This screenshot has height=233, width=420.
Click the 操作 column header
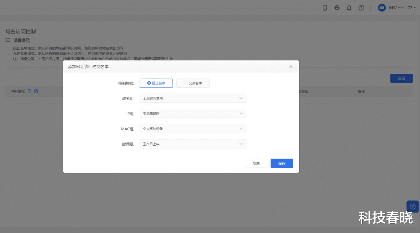[361, 92]
